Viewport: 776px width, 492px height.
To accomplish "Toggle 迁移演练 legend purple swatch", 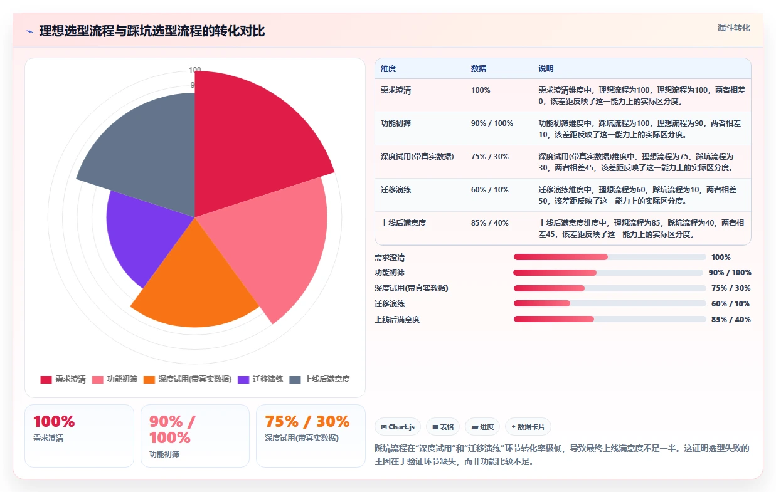I will click(x=244, y=379).
